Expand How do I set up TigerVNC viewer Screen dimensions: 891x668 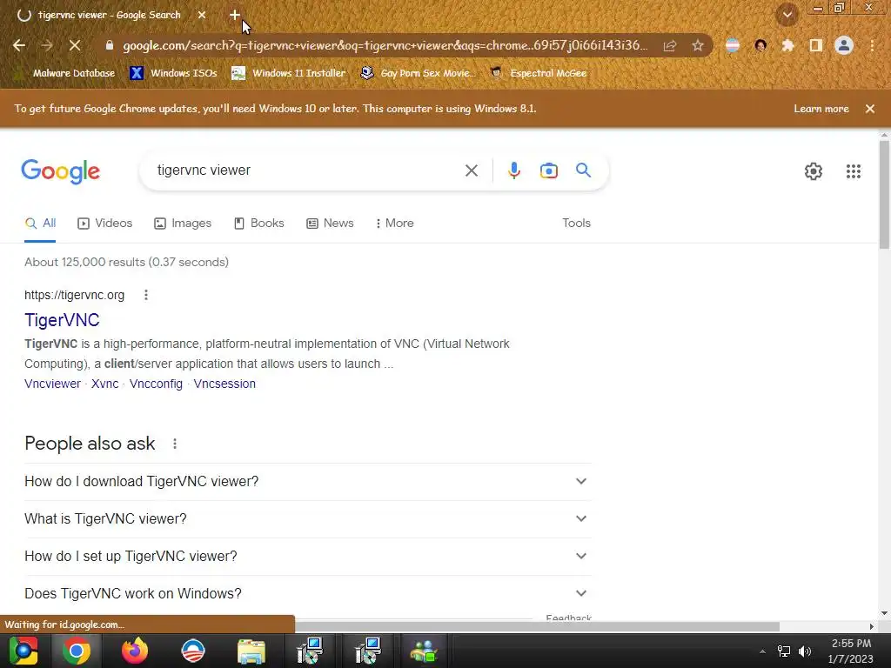pyautogui.click(x=308, y=557)
